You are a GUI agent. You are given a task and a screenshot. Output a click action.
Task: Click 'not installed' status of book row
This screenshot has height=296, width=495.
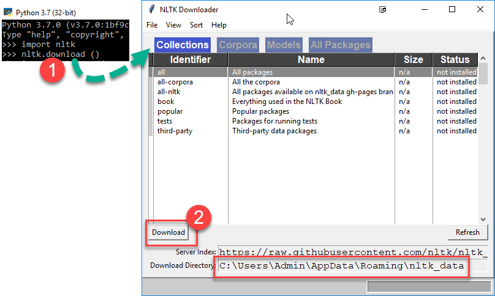click(456, 102)
